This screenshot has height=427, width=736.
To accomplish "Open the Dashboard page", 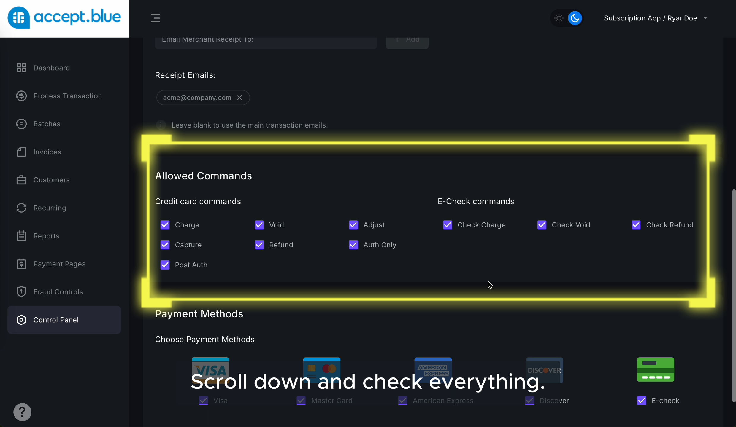I will click(51, 68).
